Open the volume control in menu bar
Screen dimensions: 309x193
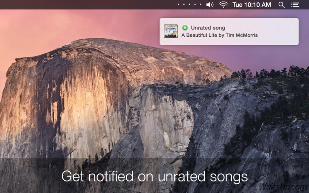coord(210,5)
